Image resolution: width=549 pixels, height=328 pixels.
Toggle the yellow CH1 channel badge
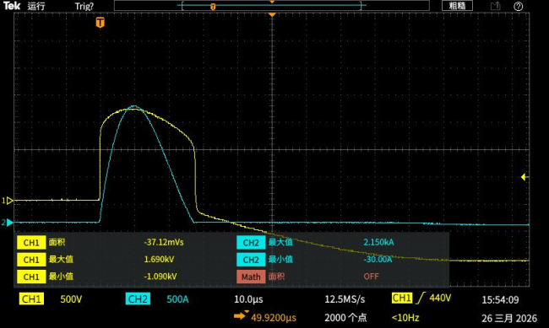(x=31, y=299)
